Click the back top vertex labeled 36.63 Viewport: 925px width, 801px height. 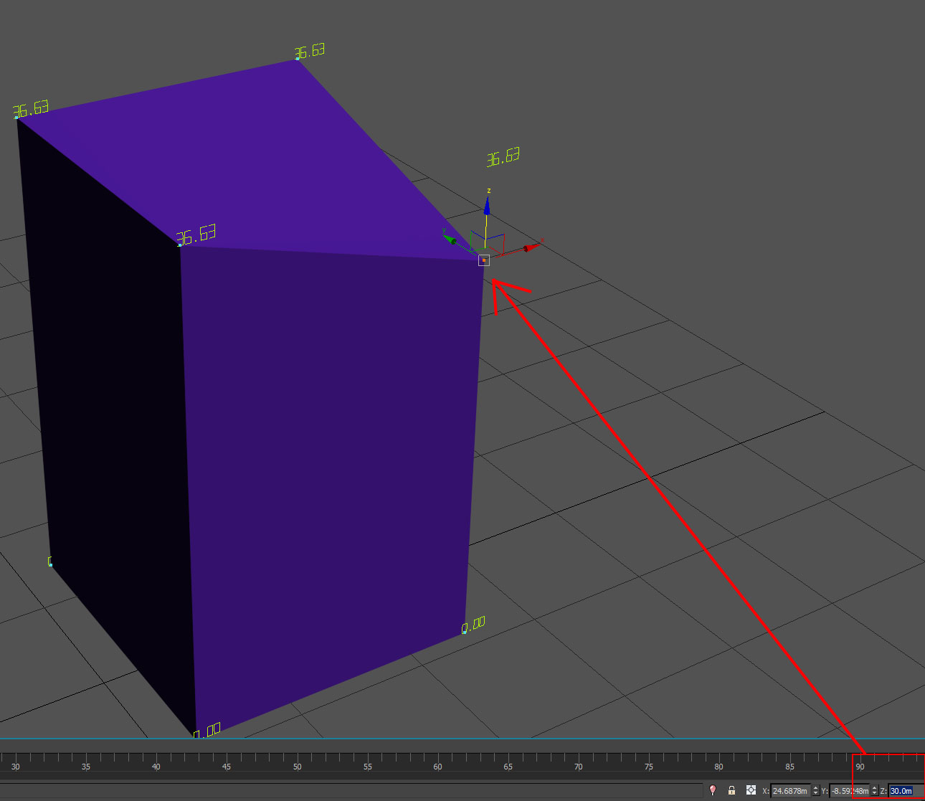click(x=297, y=58)
